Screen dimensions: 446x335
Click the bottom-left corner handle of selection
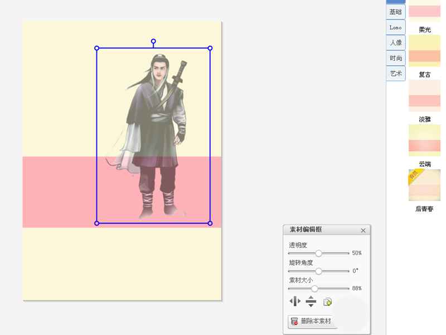(x=96, y=223)
